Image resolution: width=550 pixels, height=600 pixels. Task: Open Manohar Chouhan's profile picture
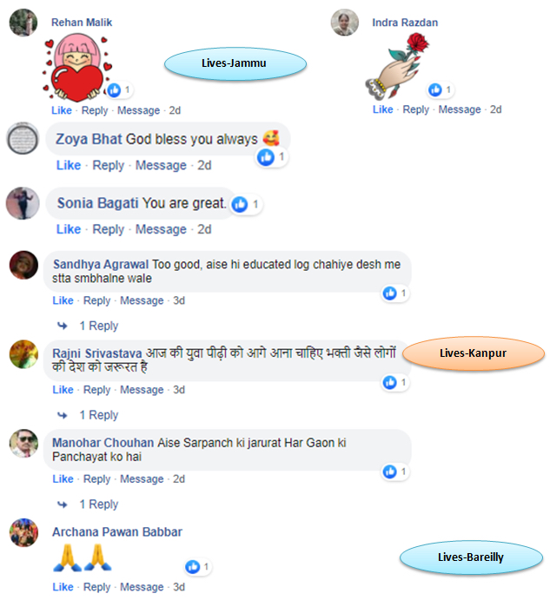pos(23,444)
